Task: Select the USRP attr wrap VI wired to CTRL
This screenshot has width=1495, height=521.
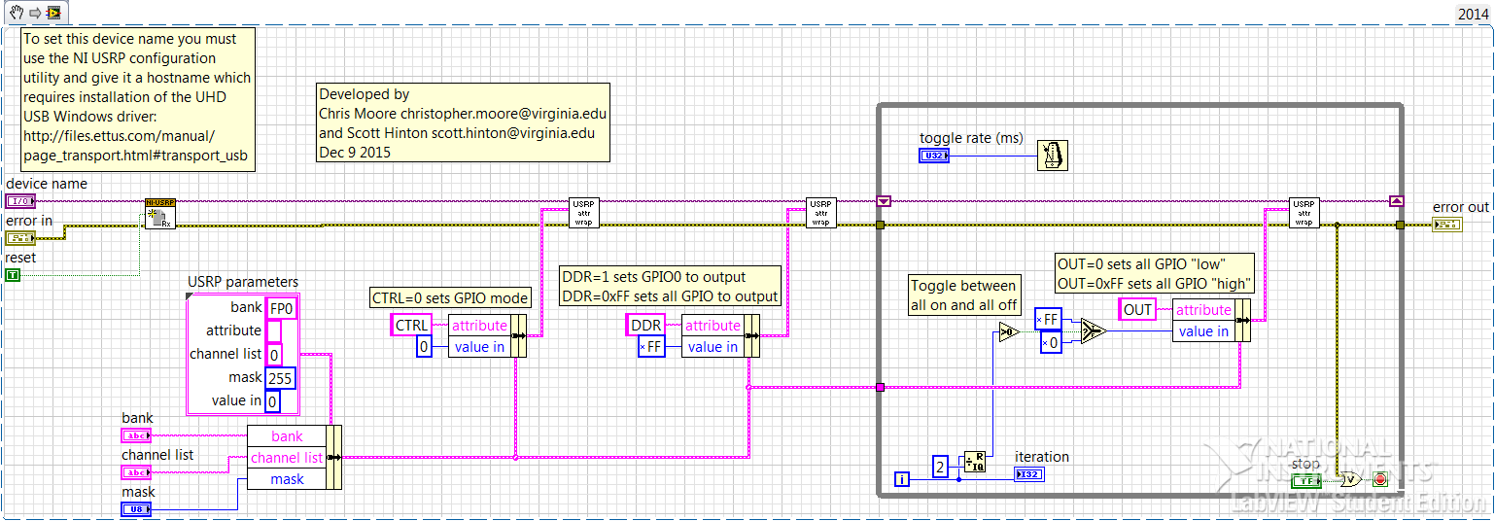Action: 584,213
